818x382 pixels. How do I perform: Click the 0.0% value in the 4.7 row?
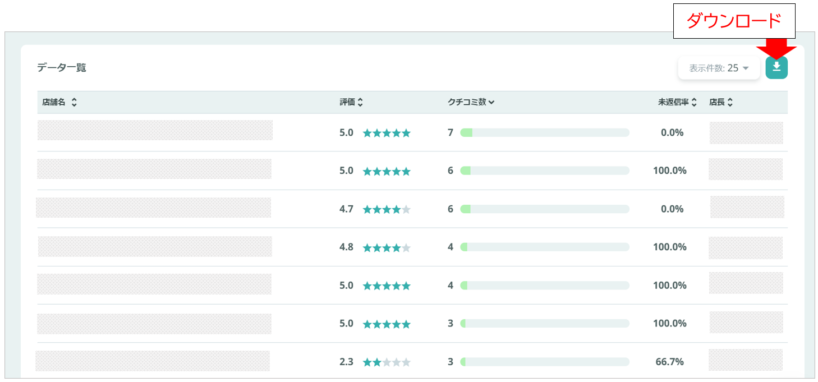click(672, 209)
